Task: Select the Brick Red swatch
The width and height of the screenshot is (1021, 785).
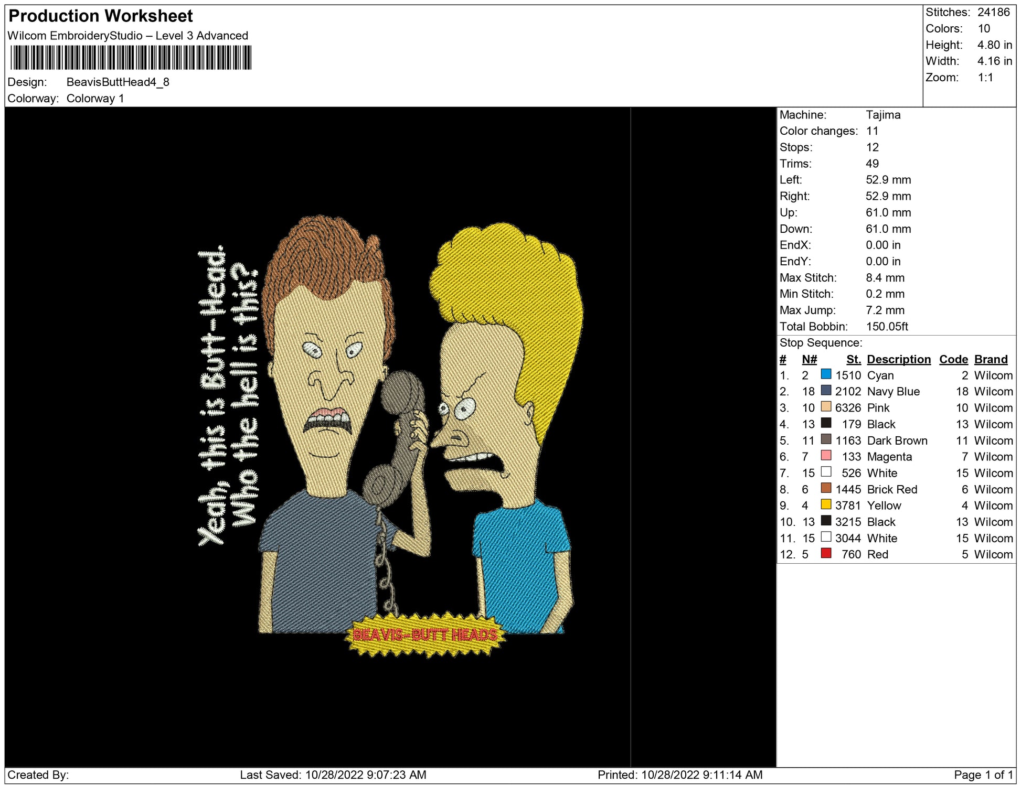Action: click(x=826, y=488)
